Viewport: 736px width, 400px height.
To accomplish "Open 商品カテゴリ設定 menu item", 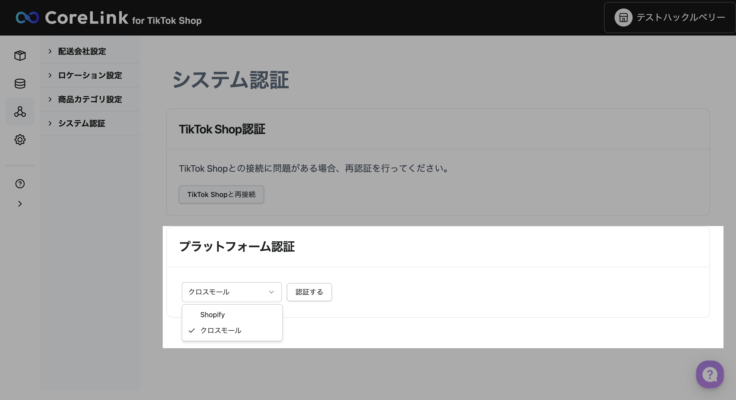I will [x=90, y=99].
